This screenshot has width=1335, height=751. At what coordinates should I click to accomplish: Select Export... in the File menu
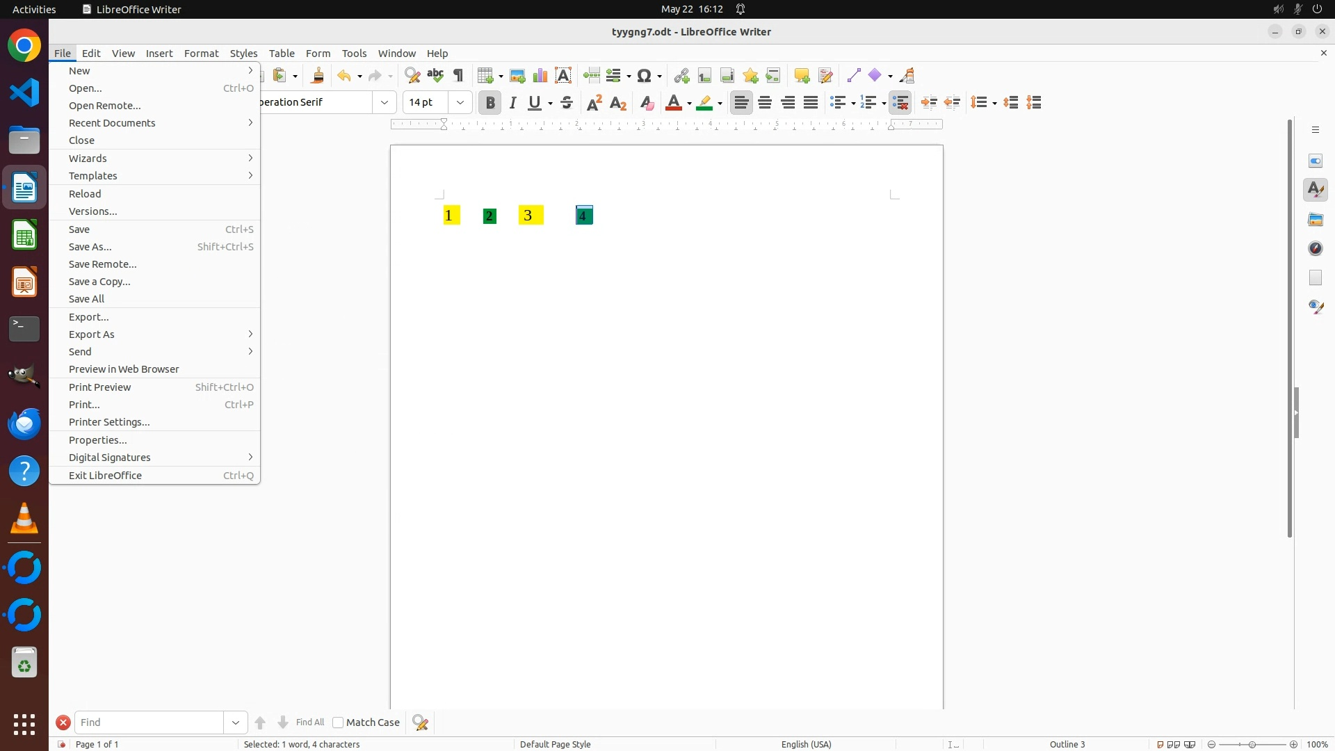pyautogui.click(x=89, y=317)
